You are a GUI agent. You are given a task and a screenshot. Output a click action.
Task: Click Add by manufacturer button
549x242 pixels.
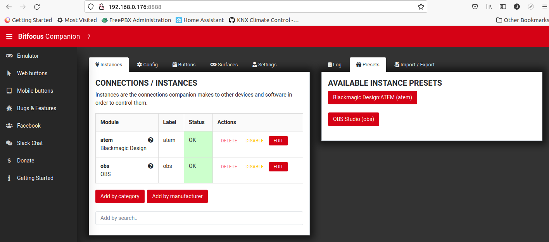tap(177, 196)
